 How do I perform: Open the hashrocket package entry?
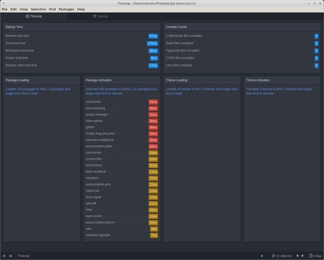point(93,102)
